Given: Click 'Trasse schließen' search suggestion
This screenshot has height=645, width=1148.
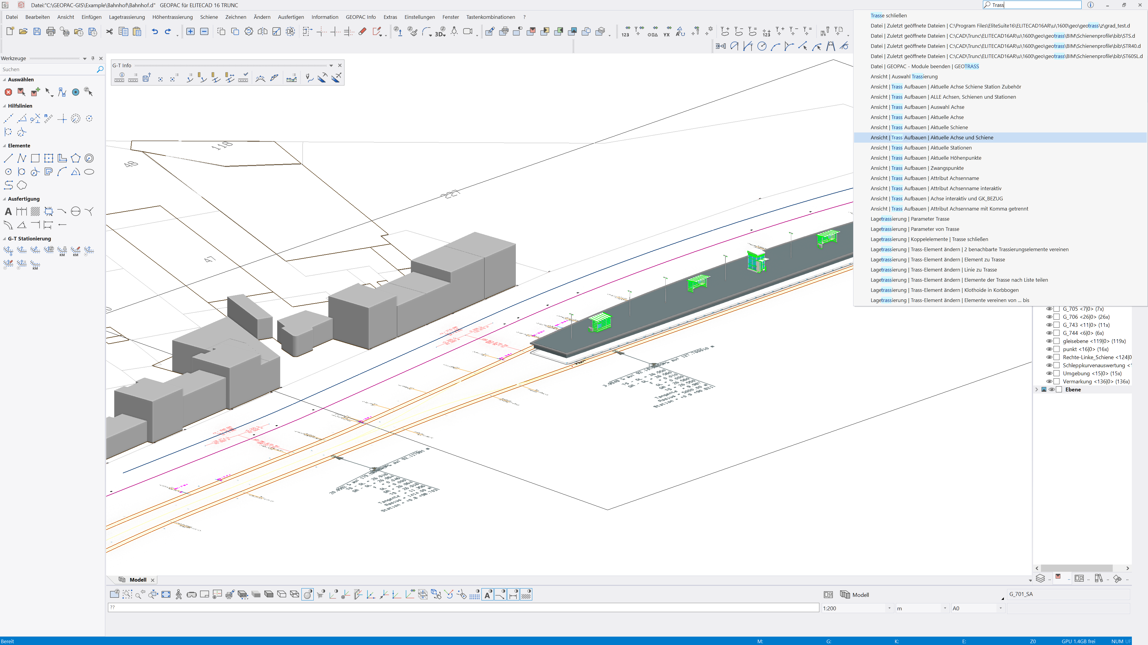Looking at the screenshot, I should tap(888, 16).
